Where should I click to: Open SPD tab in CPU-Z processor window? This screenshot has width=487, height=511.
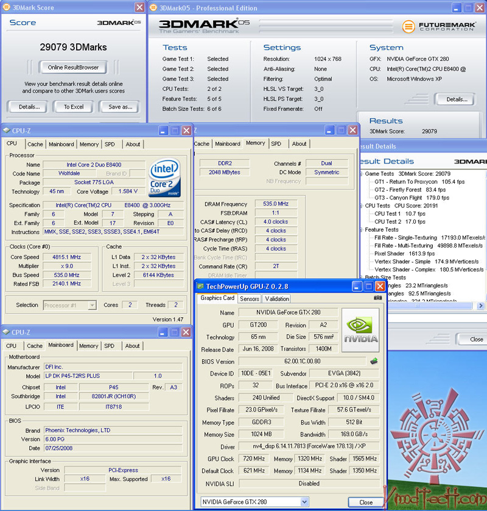pos(110,144)
